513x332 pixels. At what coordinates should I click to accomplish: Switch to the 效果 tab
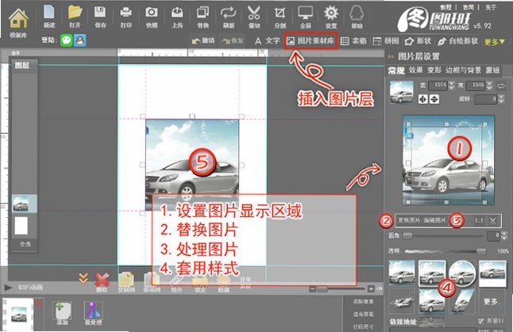pos(415,71)
